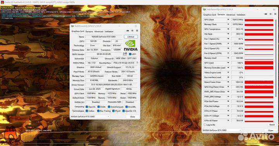Open Fan 1 Speed (%) dropdown arrow
This screenshot has height=146, width=279.
[228, 39]
